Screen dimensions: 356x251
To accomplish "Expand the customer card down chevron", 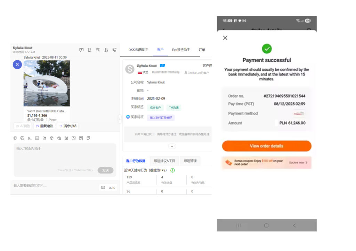I will (x=172, y=146).
